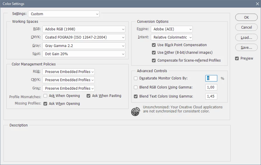Open Gray working space Gray Gamma 2.2 dropdown

[x=84, y=46]
